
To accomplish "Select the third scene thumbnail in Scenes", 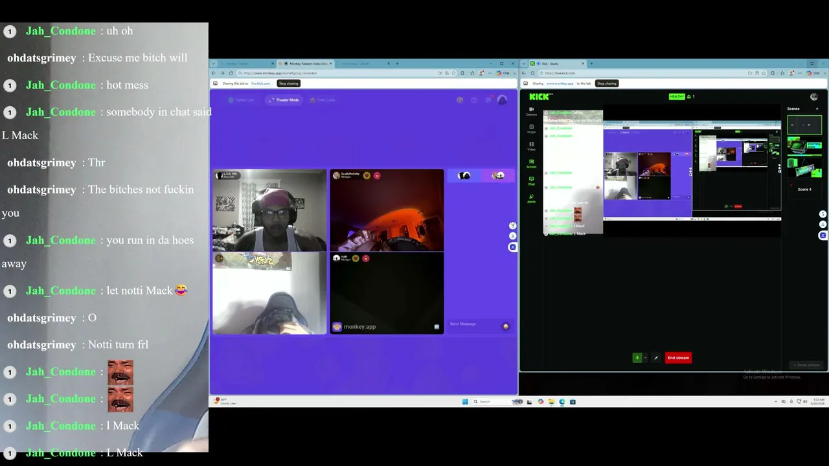I will [804, 167].
